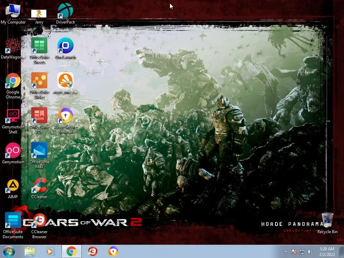The width and height of the screenshot is (344, 258).
Task: Click the OneLaunch desktop icon
Action: 66,48
